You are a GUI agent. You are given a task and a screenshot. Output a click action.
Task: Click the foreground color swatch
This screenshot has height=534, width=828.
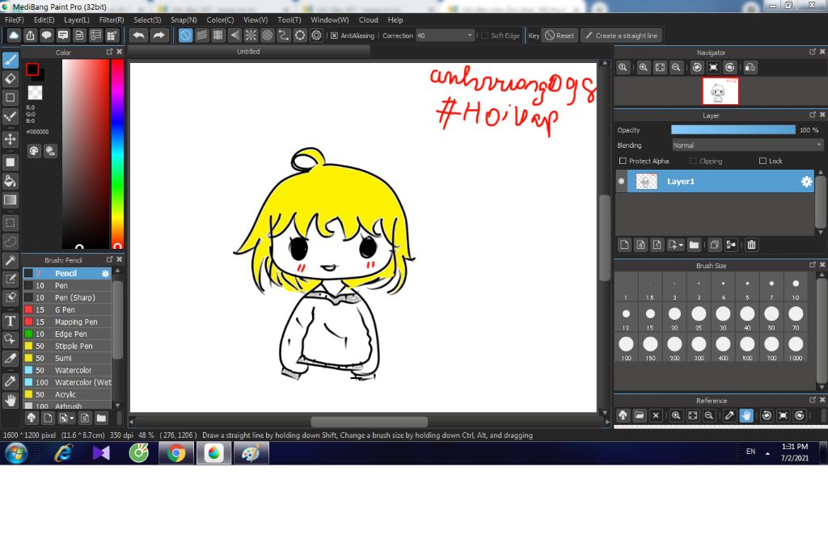pyautogui.click(x=32, y=69)
